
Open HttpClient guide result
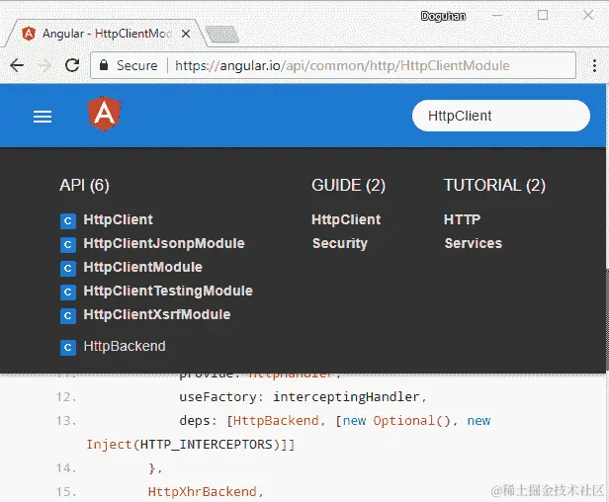coord(346,219)
